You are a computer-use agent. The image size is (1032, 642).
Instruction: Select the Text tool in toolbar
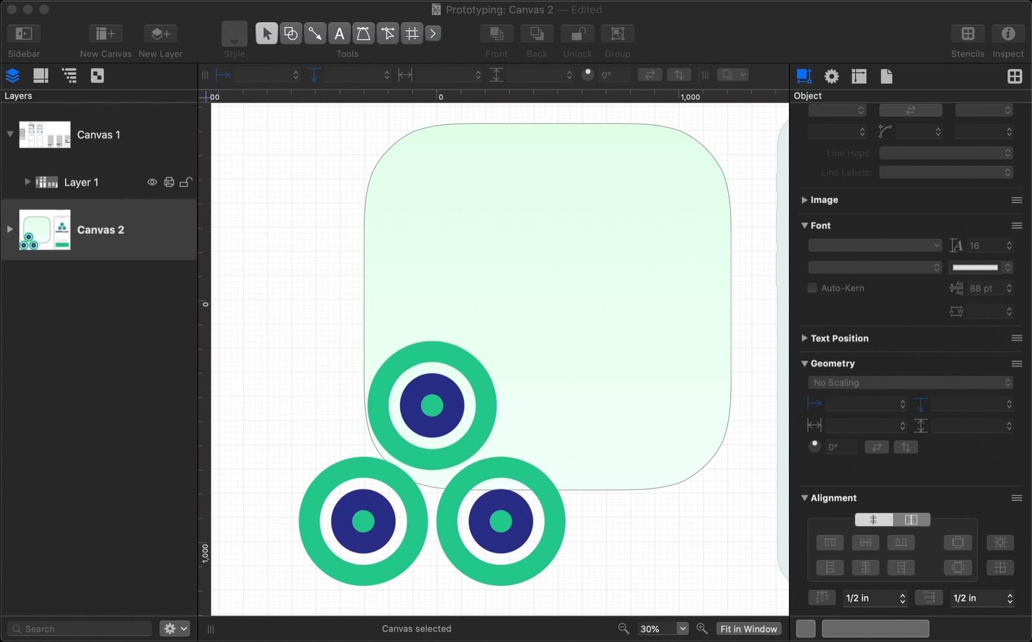pyautogui.click(x=339, y=34)
